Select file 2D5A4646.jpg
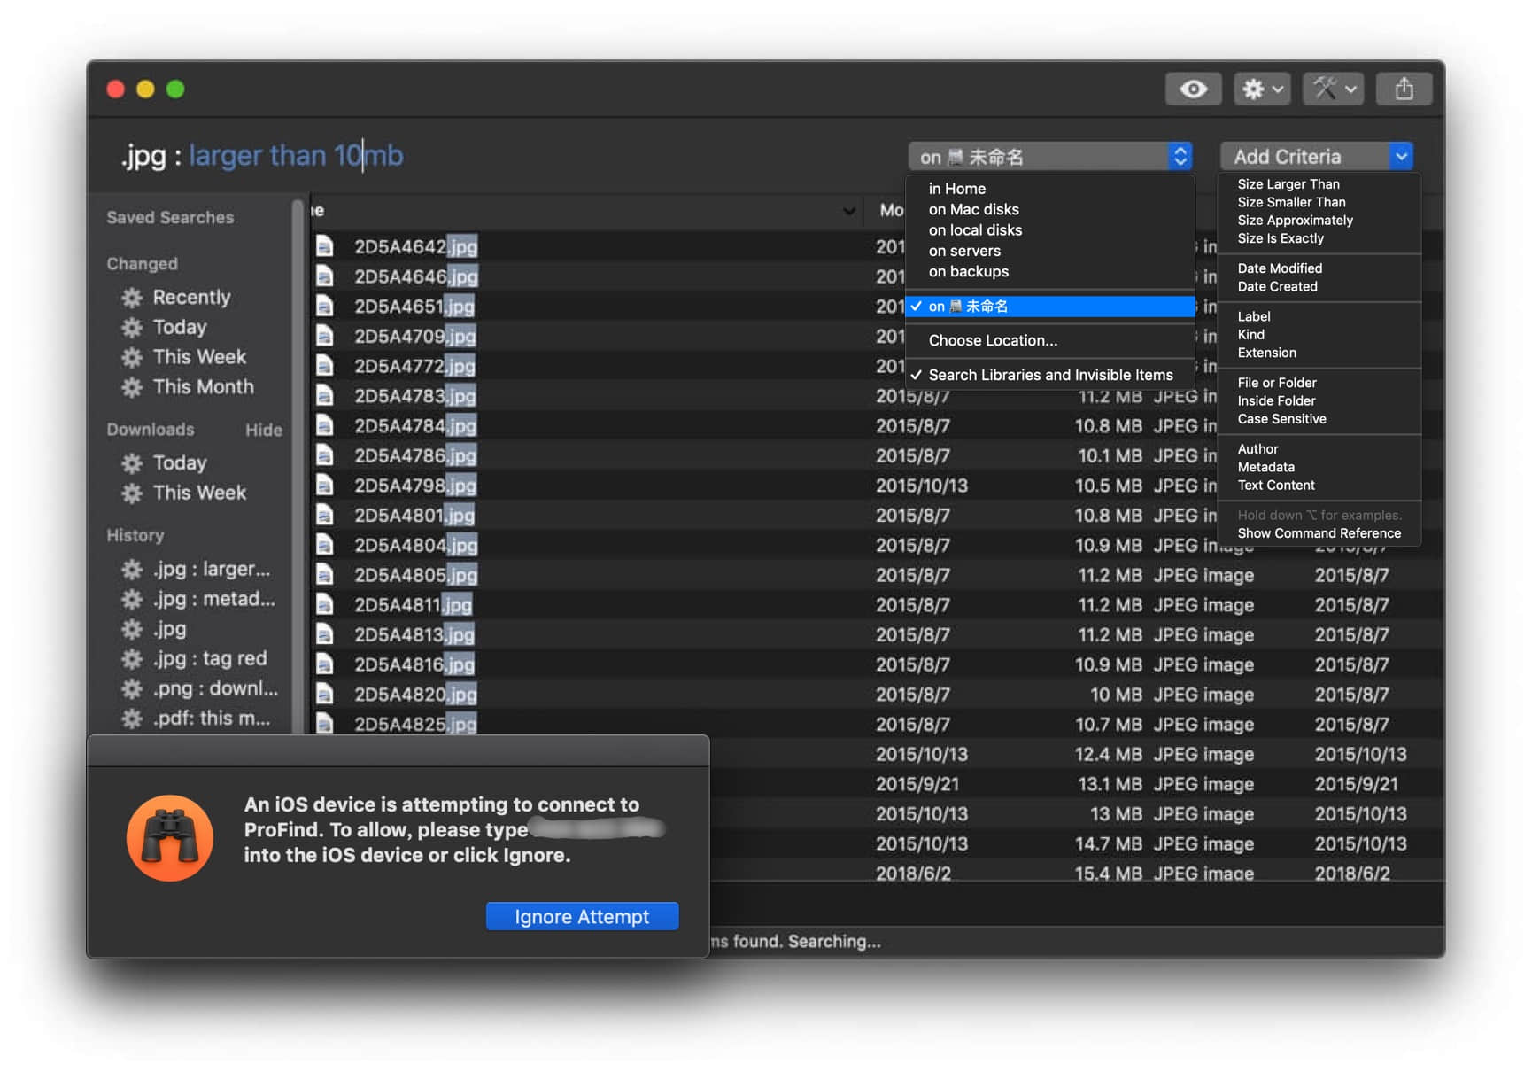The height and width of the screenshot is (1072, 1532). pyautogui.click(x=415, y=276)
